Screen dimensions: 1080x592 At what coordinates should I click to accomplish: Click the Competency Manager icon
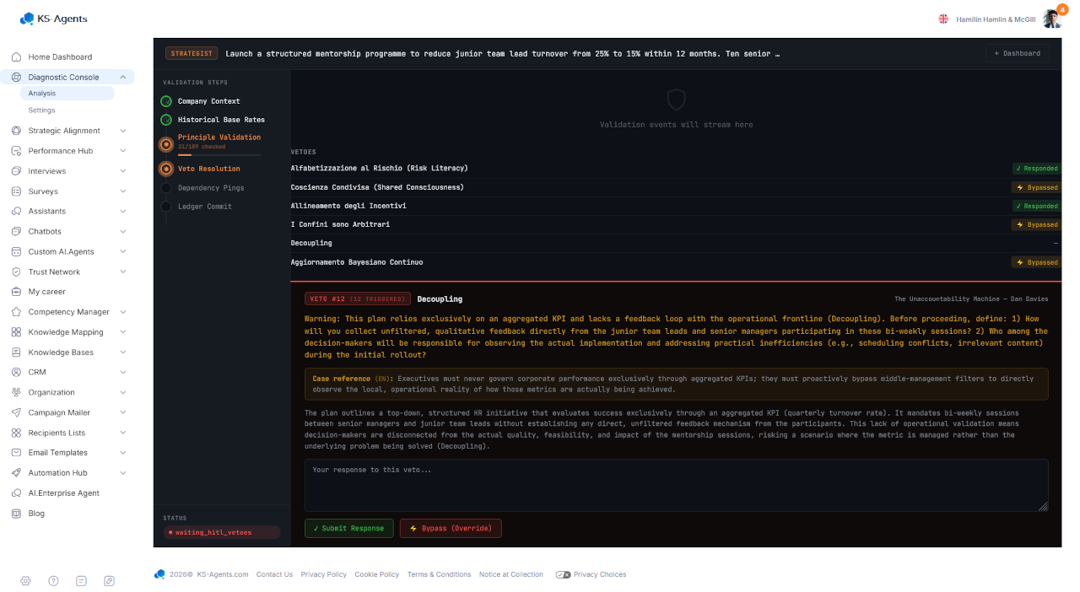[x=16, y=312]
